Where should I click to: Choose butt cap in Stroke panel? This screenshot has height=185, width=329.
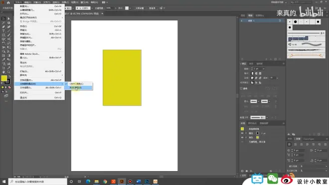(252, 73)
